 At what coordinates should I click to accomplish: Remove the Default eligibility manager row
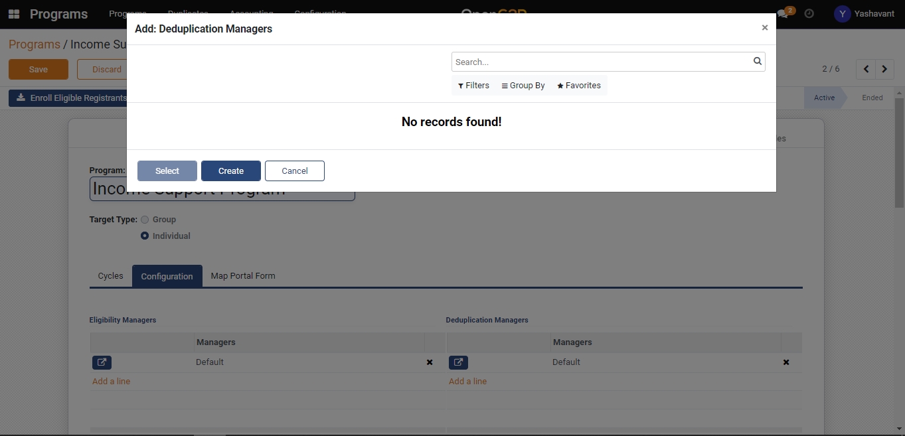[430, 362]
